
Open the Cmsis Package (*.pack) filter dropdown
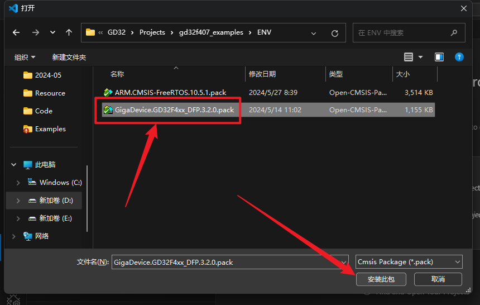click(x=409, y=262)
